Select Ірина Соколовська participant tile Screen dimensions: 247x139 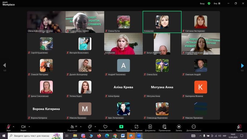coord(46,87)
